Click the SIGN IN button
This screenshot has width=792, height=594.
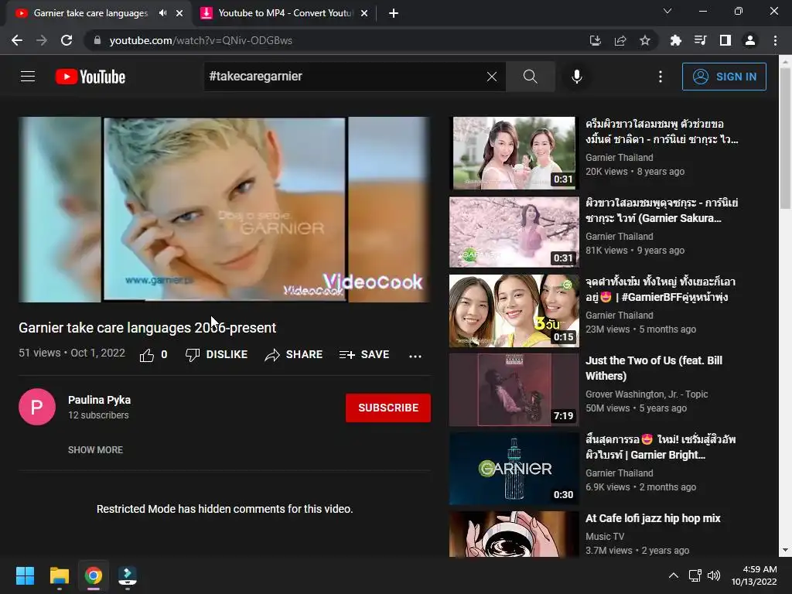coord(724,77)
